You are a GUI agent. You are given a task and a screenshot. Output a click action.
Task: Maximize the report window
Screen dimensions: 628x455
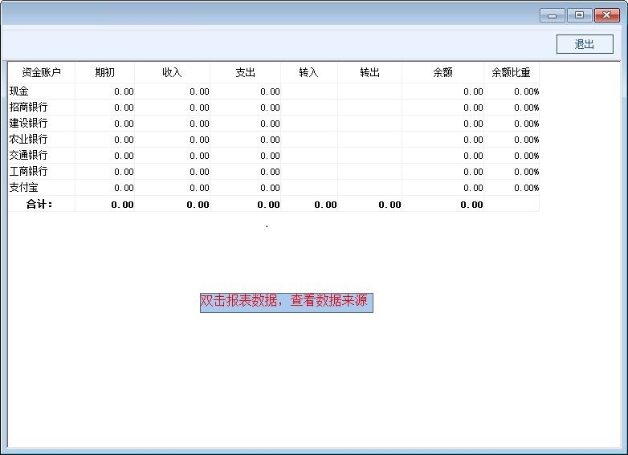pos(579,15)
